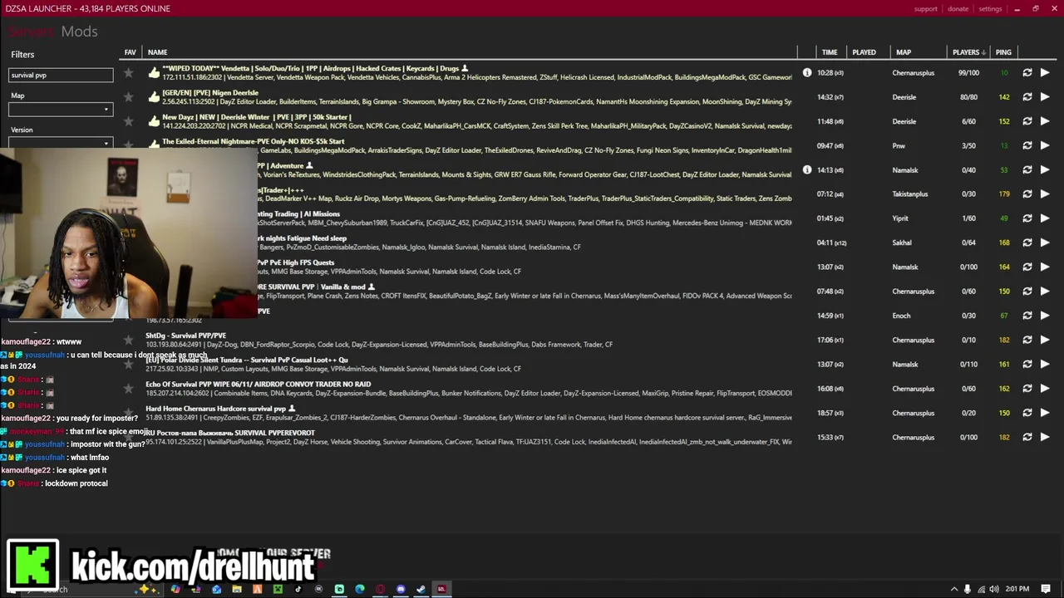This screenshot has height=598, width=1064.
Task: Open launcher settings link
Action: click(990, 8)
